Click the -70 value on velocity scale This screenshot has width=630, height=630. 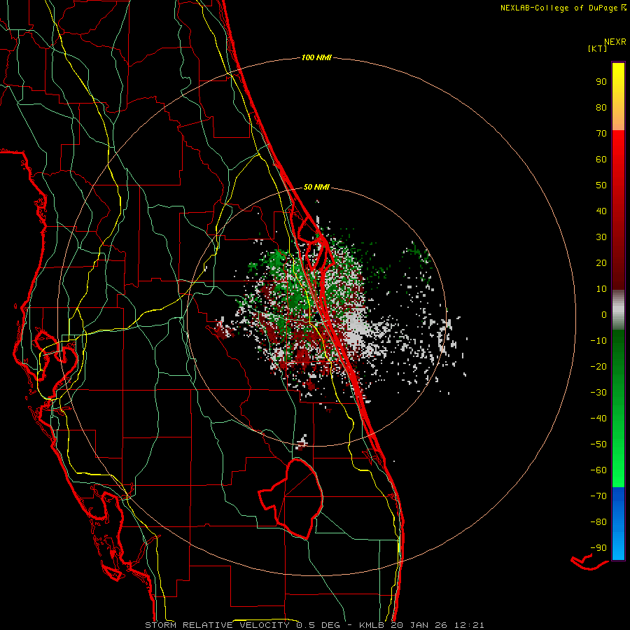click(598, 496)
